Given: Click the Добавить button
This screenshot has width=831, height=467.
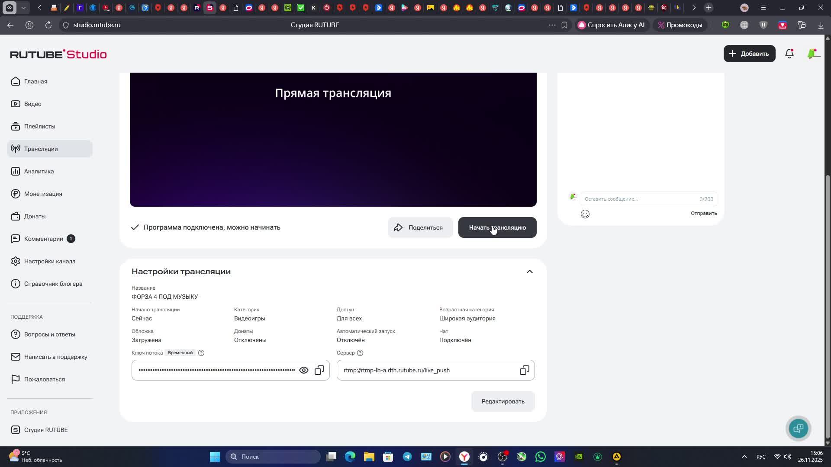Looking at the screenshot, I should tap(749, 54).
